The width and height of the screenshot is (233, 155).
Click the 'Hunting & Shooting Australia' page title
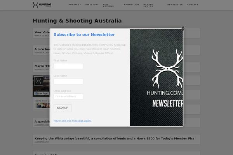click(77, 21)
